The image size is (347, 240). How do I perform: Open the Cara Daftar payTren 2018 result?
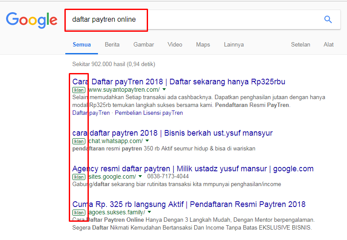click(179, 82)
